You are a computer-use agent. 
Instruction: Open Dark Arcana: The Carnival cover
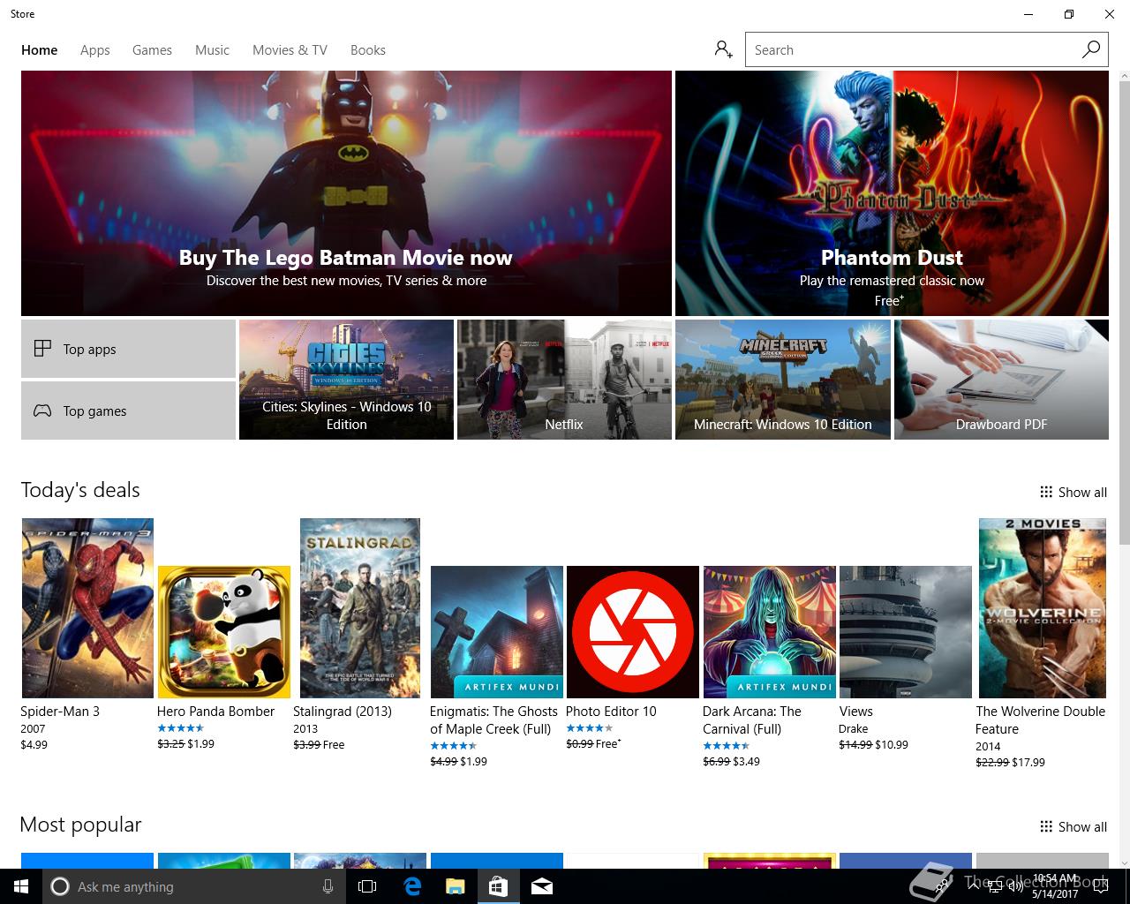(770, 632)
